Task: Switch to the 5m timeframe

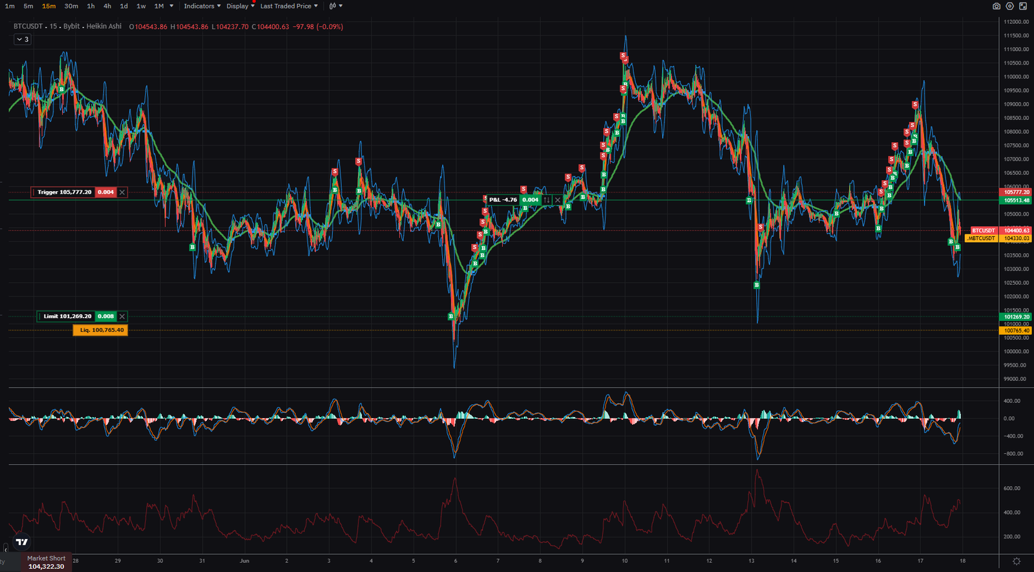Action: point(28,6)
